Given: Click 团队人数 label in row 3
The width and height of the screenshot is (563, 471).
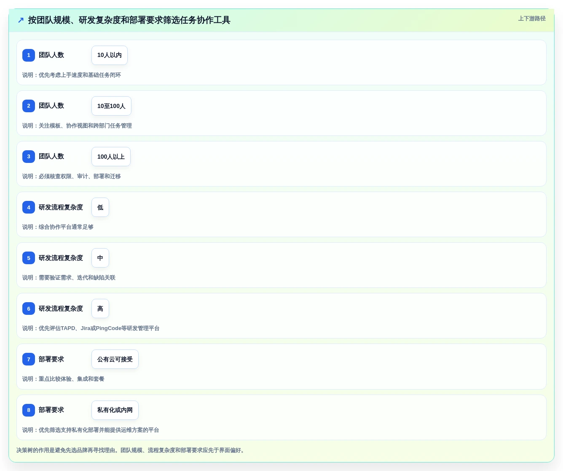Looking at the screenshot, I should (x=51, y=157).
